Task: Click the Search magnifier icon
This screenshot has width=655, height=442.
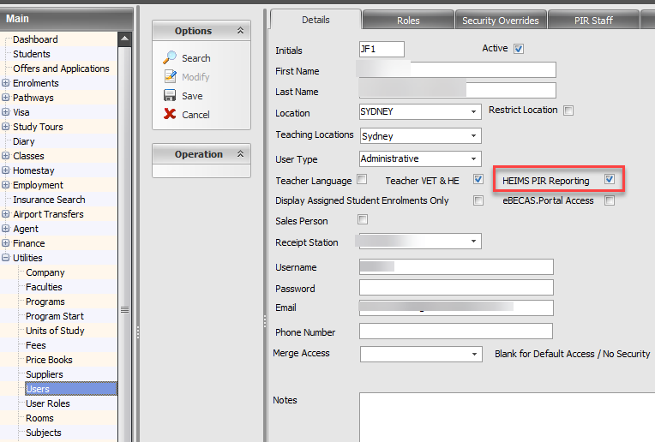Action: click(x=170, y=58)
